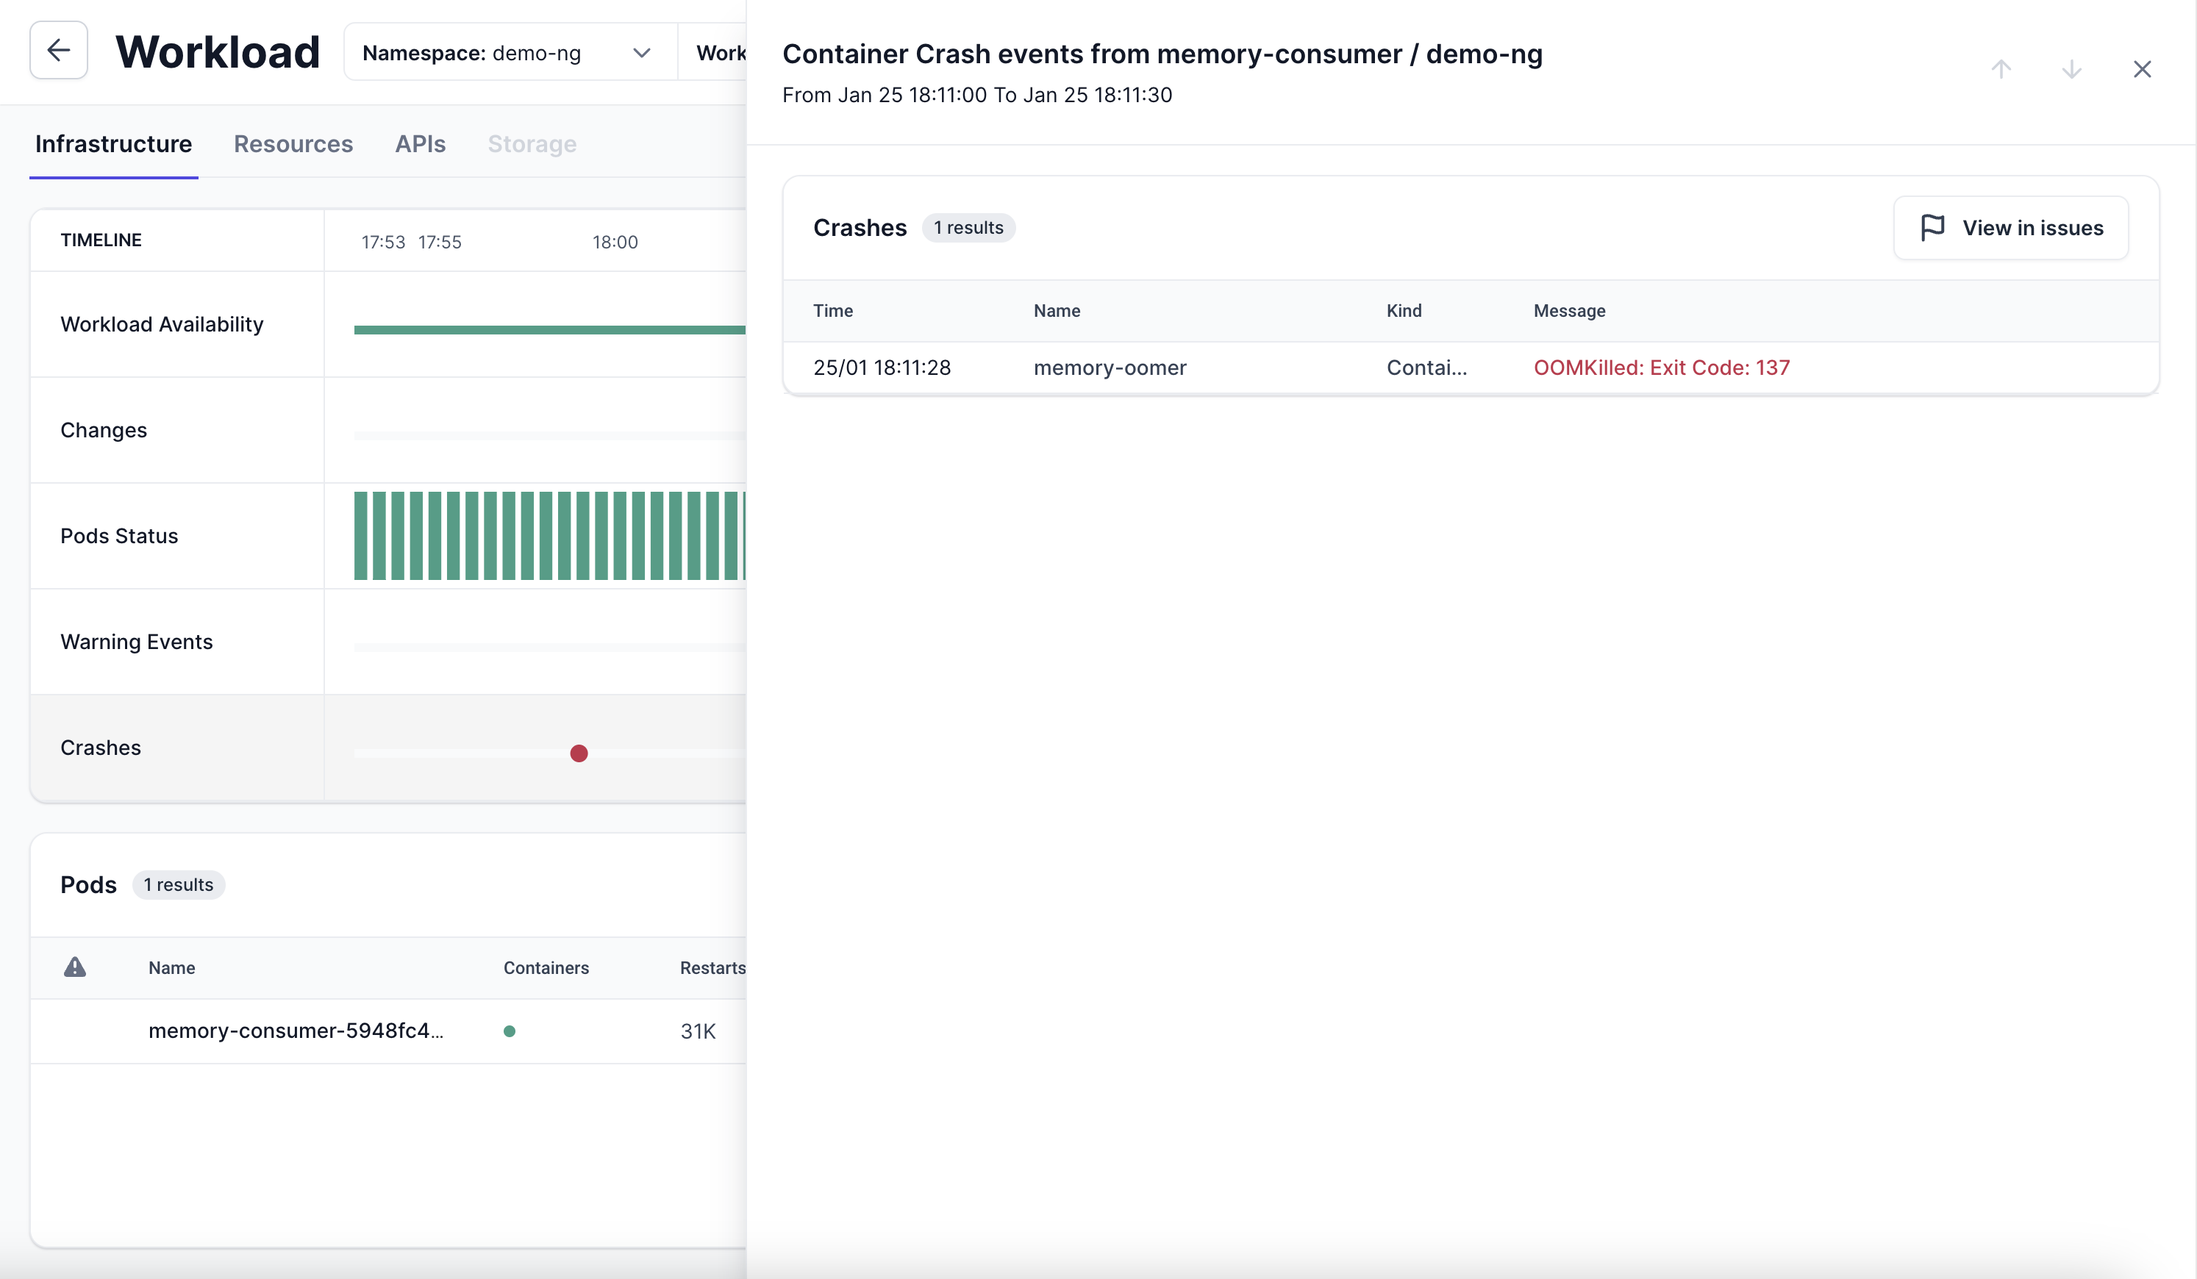Switch to the Resources tab

(293, 144)
